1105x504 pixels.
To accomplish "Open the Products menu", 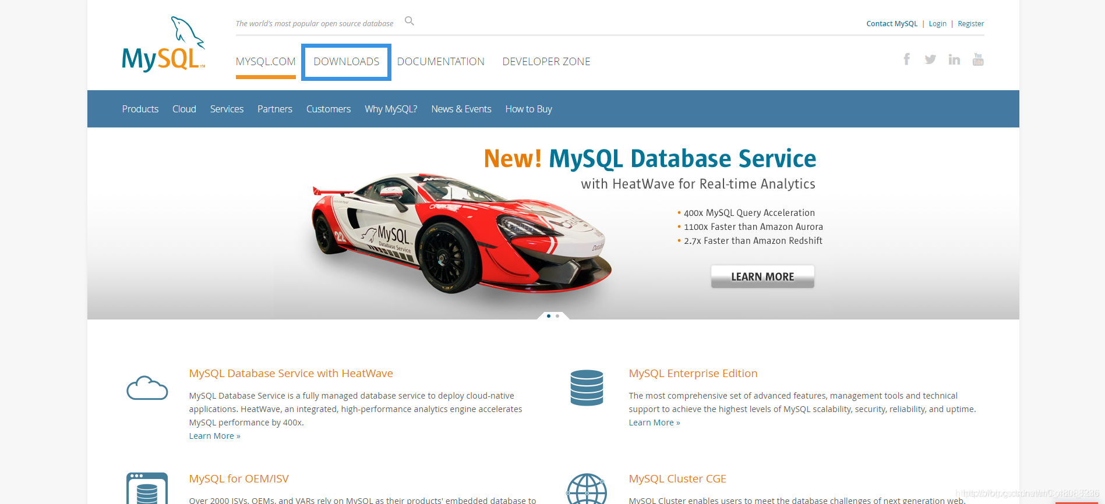I will (140, 109).
